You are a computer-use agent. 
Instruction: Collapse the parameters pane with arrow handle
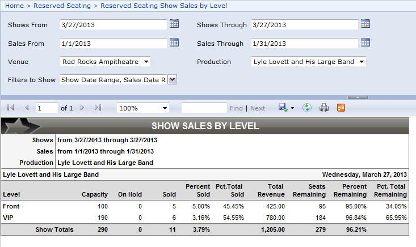354,97
